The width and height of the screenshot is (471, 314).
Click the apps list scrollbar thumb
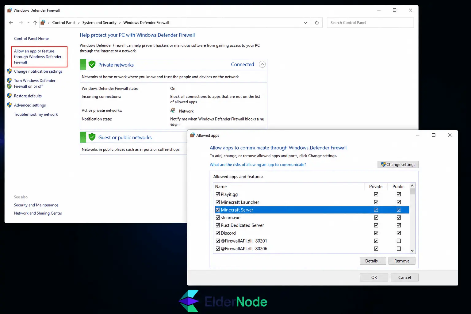tap(412, 191)
